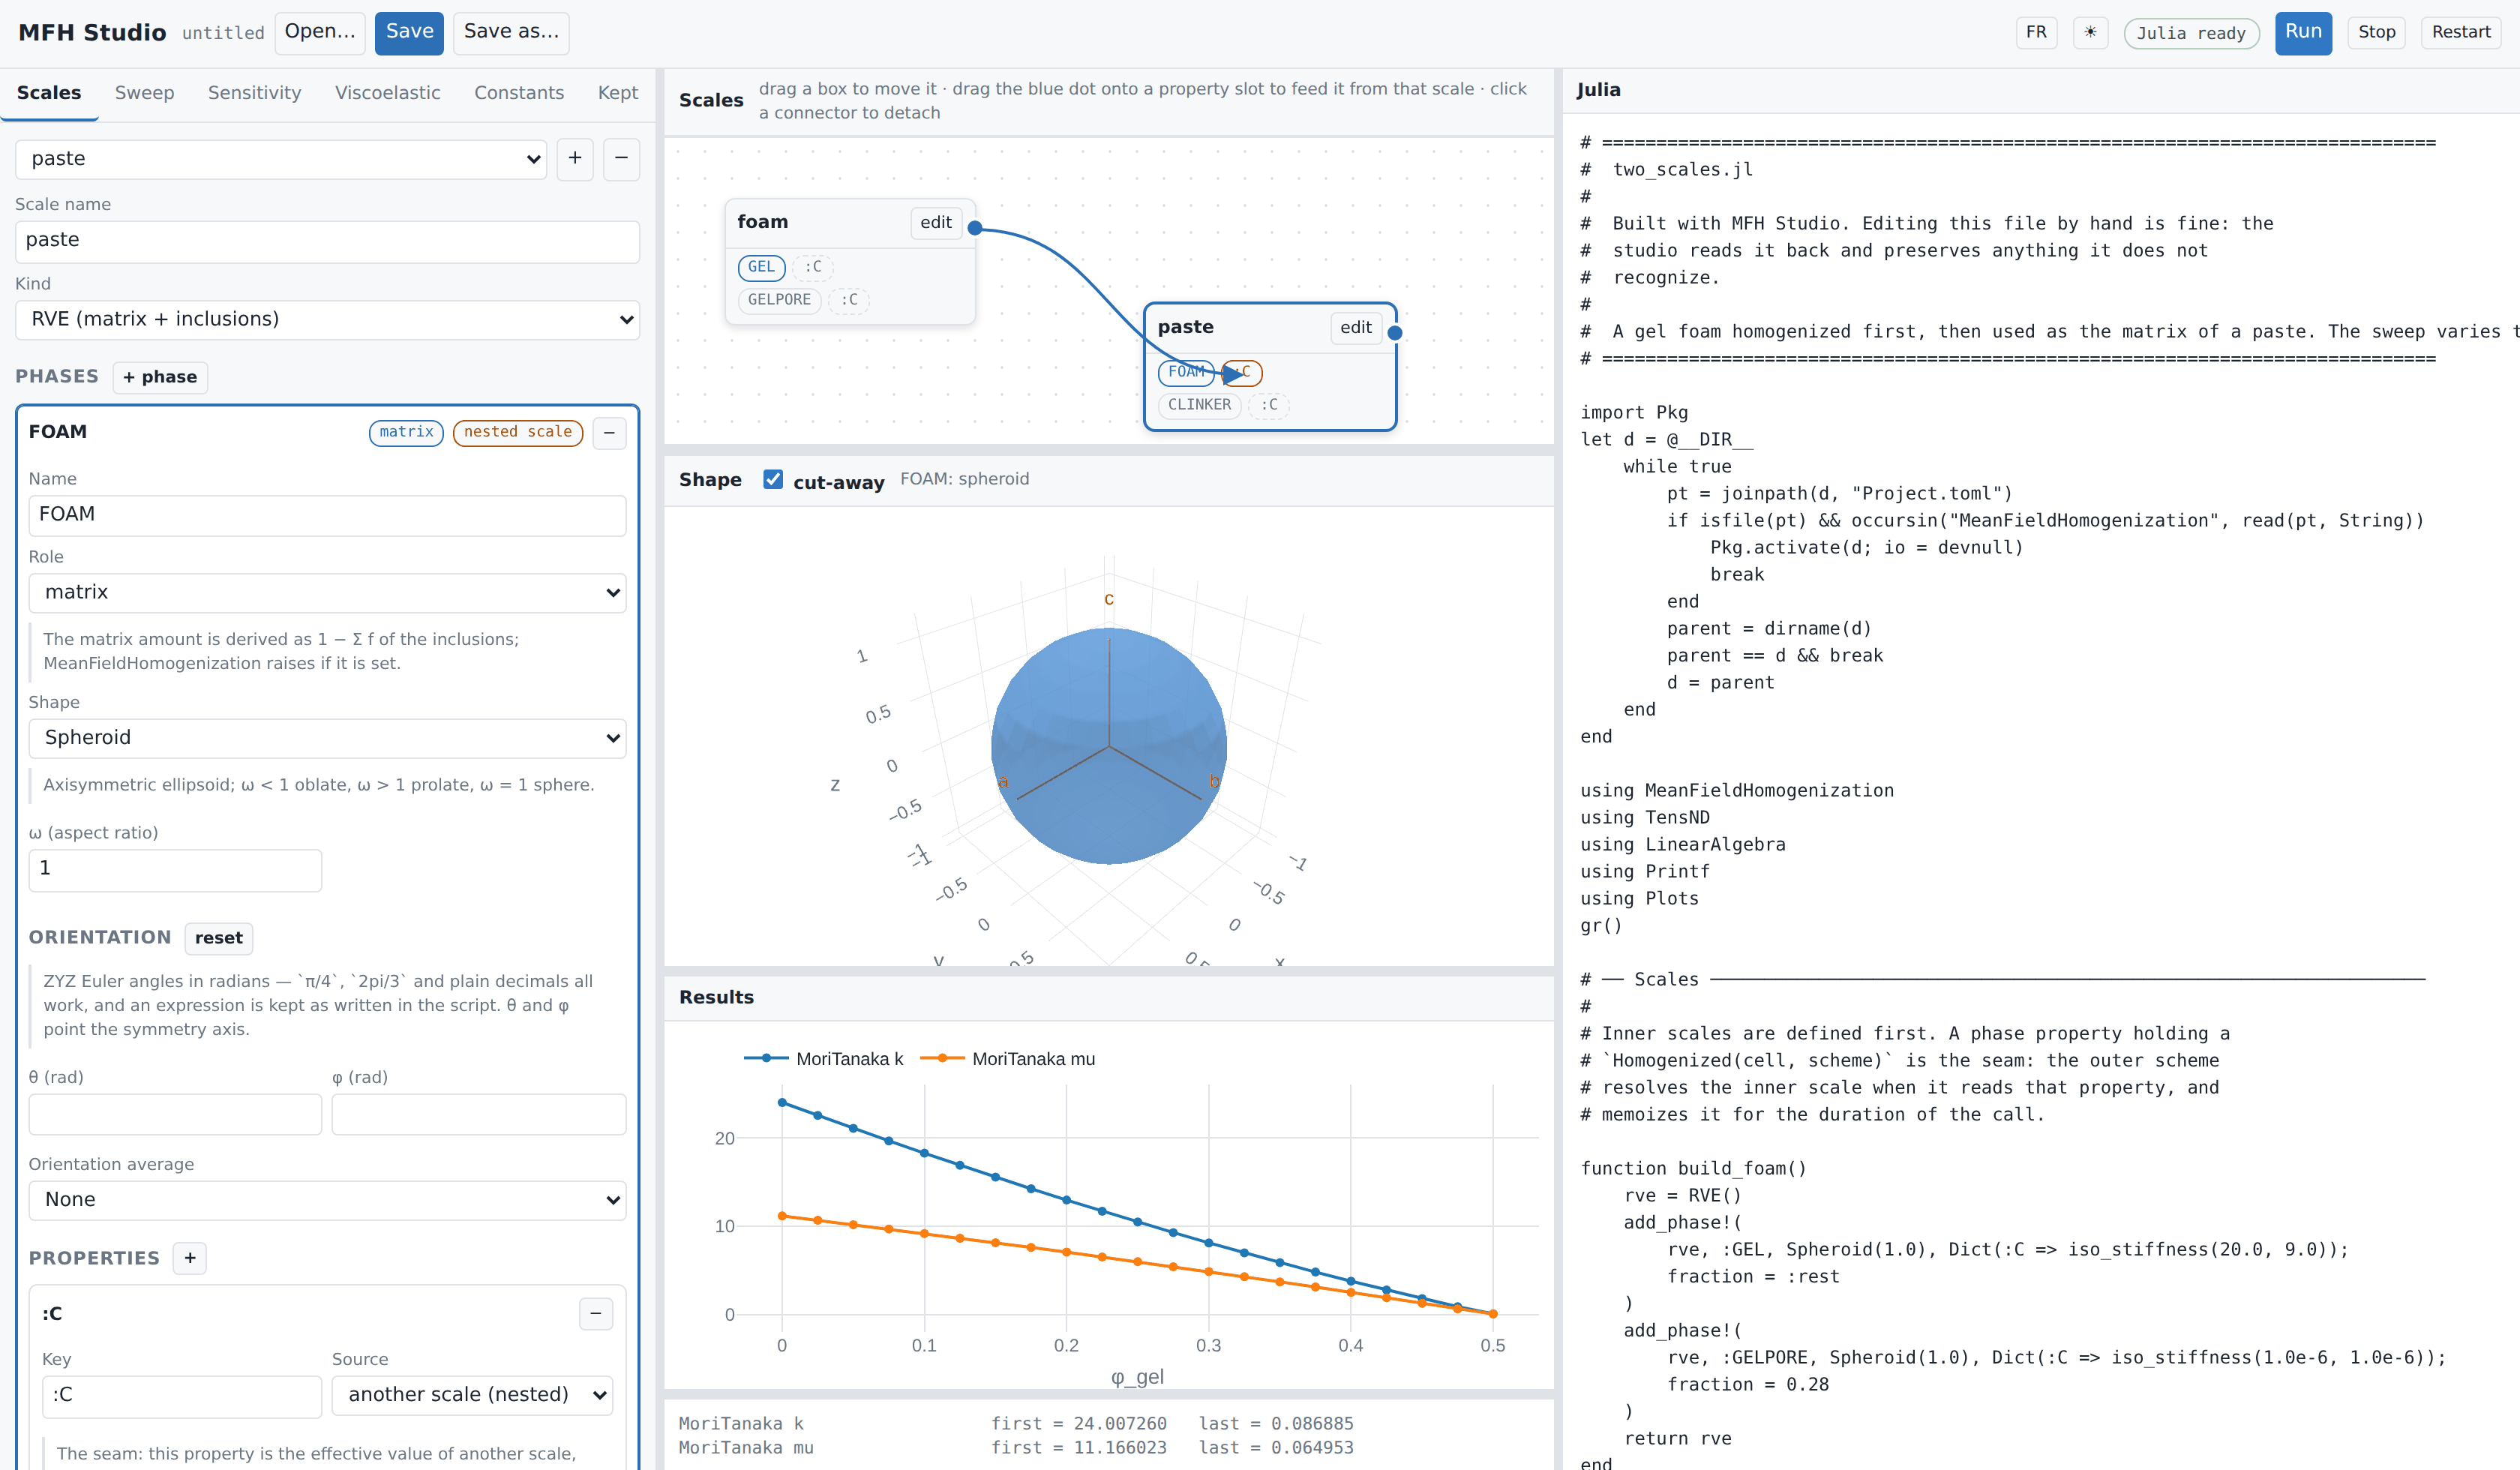
Task: Click the Save as... button
Action: tap(511, 33)
